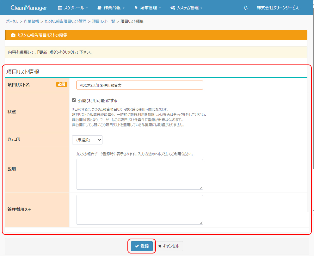This screenshot has height=256, width=314.
Task: Click into the 説明 text area
Action: [139, 174]
